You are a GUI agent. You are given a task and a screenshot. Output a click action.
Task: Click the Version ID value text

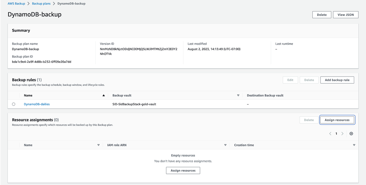[x=139, y=51]
